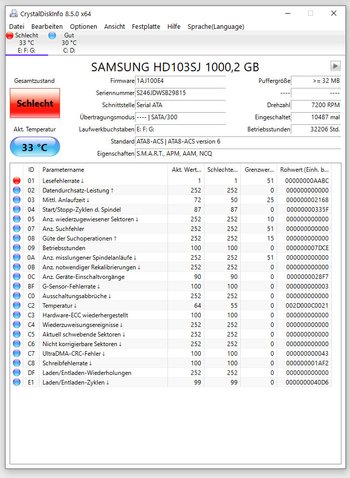Click the red Schlecht health status button
The height and width of the screenshot is (478, 350).
click(x=35, y=103)
